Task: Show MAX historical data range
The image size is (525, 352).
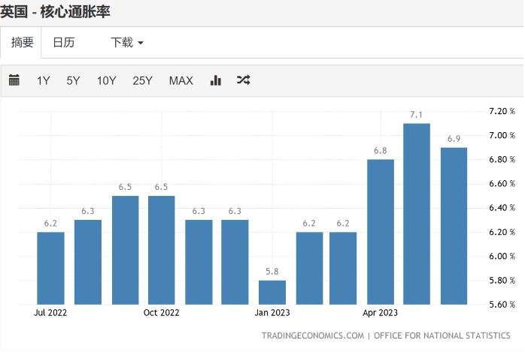Action: pos(181,80)
